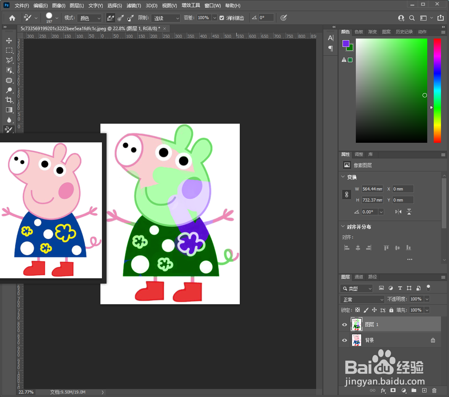Image resolution: width=449 pixels, height=397 pixels.
Task: Switch to the 历史记录 tab
Action: coord(404,32)
